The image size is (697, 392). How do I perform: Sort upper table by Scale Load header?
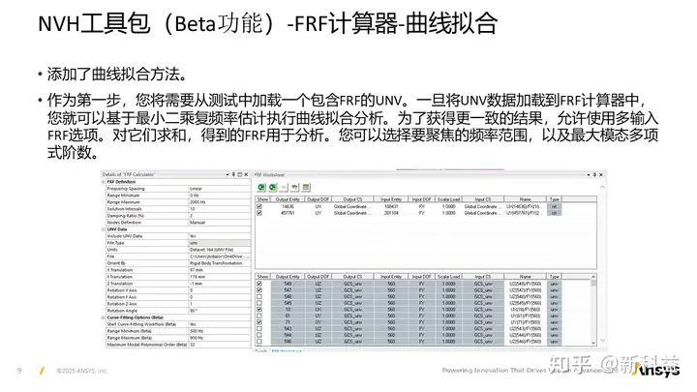448,199
